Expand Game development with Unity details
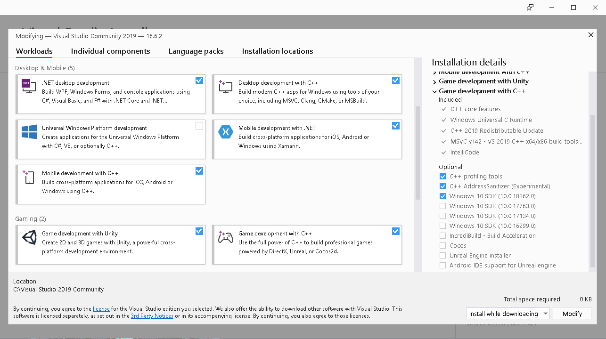This screenshot has width=606, height=339. pyautogui.click(x=434, y=81)
